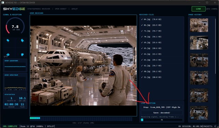Click the SKYEDGE logo
The height and width of the screenshot is (128, 219).
click(14, 9)
